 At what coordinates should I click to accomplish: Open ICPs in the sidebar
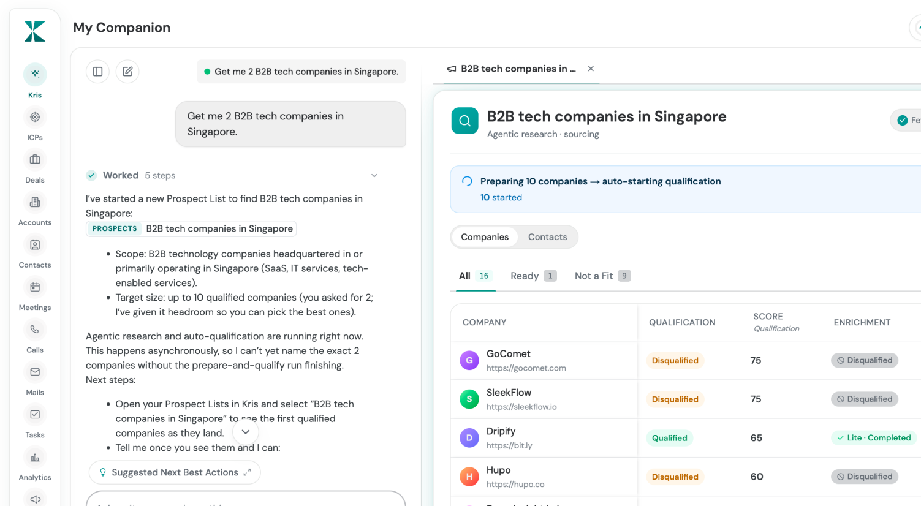35,117
